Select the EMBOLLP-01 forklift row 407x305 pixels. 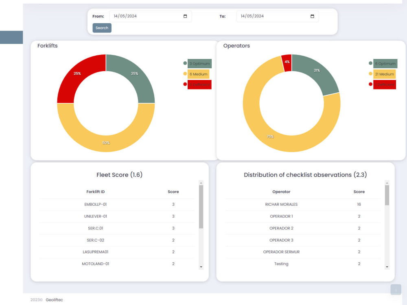[x=117, y=205]
